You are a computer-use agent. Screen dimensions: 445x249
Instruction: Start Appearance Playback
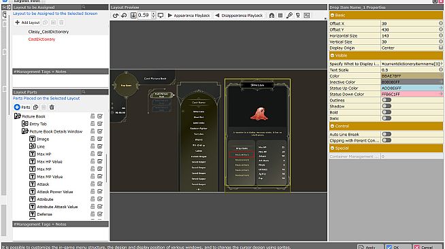tap(188, 16)
